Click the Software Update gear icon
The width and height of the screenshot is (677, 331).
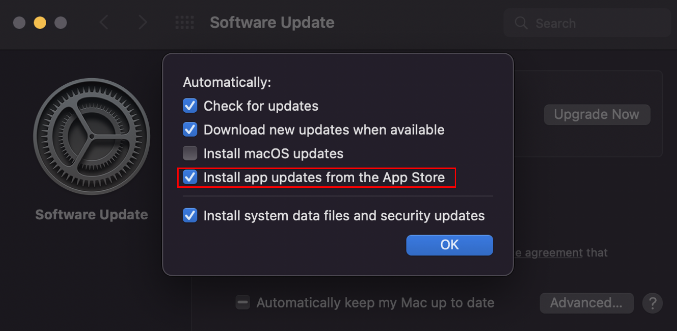(92, 137)
